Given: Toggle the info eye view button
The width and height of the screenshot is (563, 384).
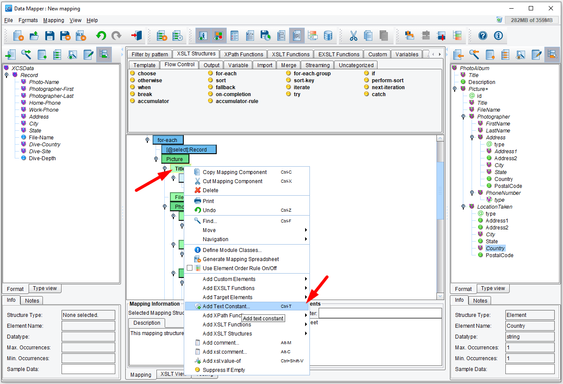Looking at the screenshot, I should [x=203, y=35].
